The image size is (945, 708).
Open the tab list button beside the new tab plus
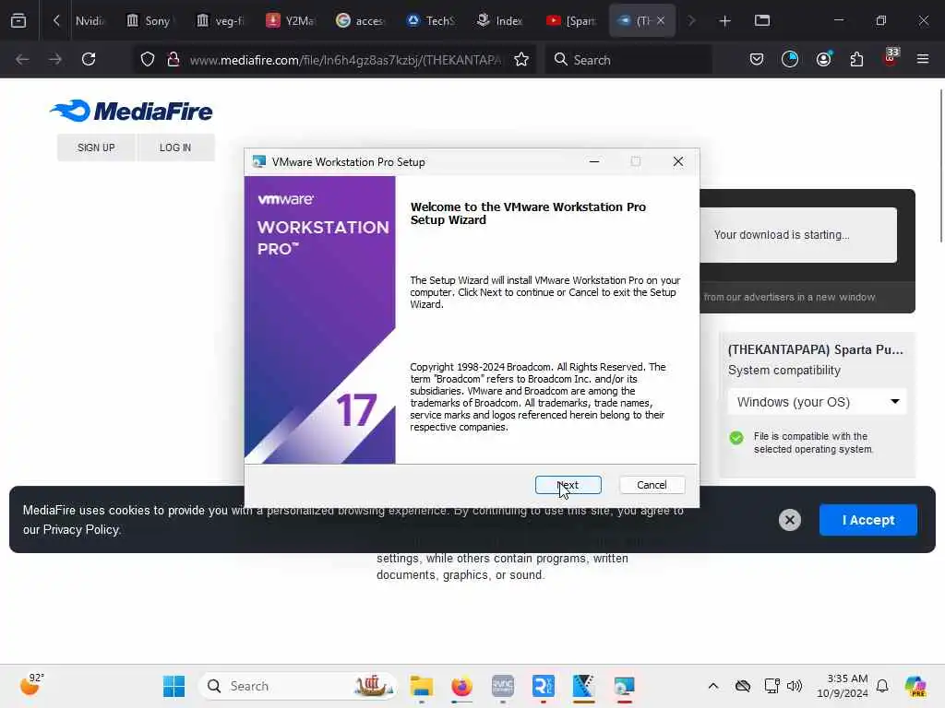pyautogui.click(x=761, y=21)
